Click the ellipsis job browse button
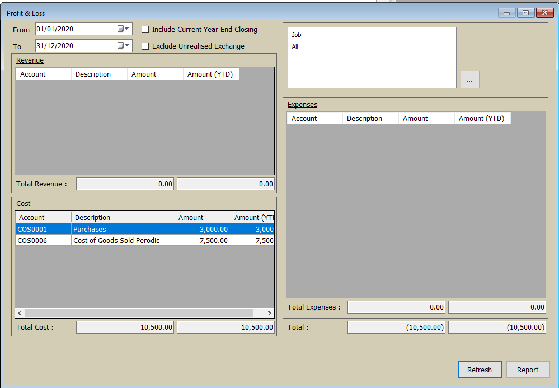This screenshot has height=388, width=559. [x=469, y=80]
